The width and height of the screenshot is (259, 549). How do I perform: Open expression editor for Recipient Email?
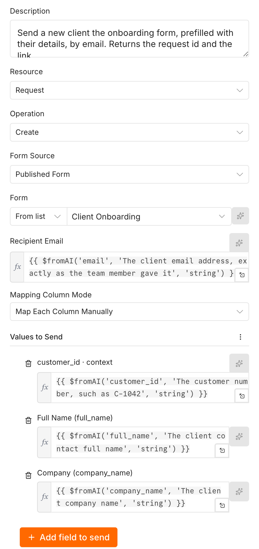pyautogui.click(x=242, y=275)
